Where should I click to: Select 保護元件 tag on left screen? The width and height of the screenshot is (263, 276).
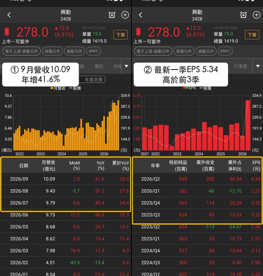(52, 51)
